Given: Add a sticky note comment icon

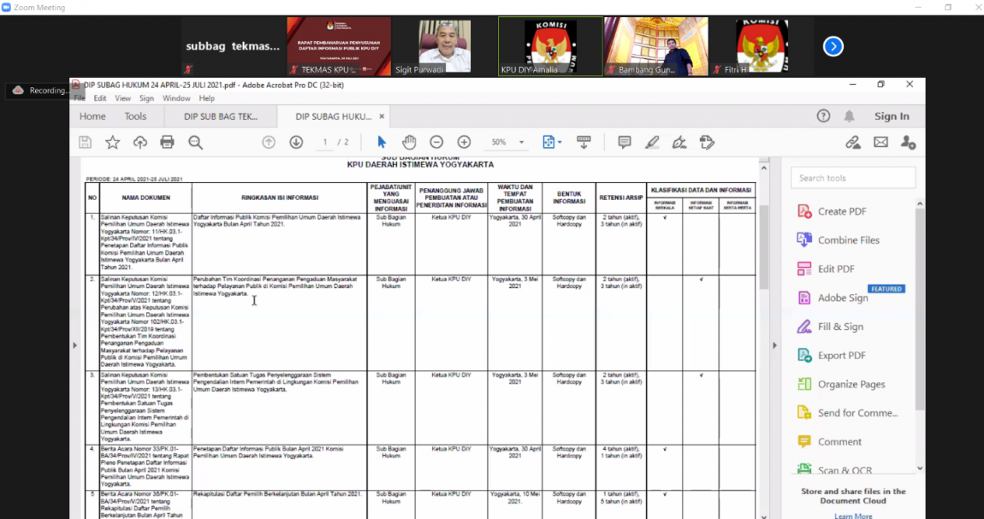Looking at the screenshot, I should 625,142.
